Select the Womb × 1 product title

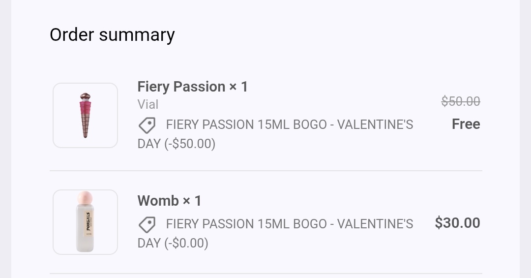(169, 201)
